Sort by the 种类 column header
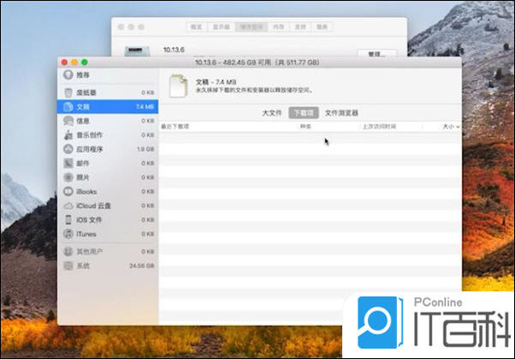This screenshot has width=515, height=359. coord(305,127)
